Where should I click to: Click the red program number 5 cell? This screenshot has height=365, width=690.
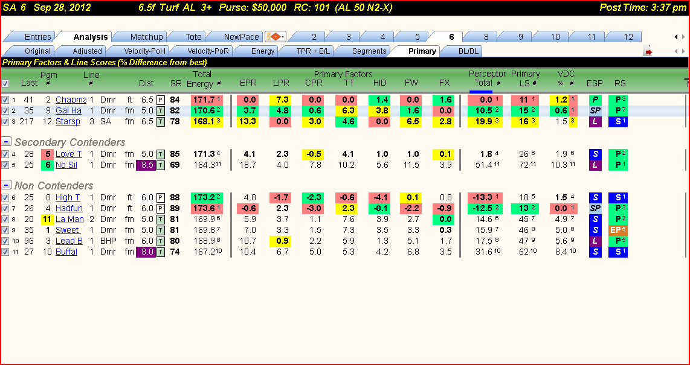(x=47, y=154)
